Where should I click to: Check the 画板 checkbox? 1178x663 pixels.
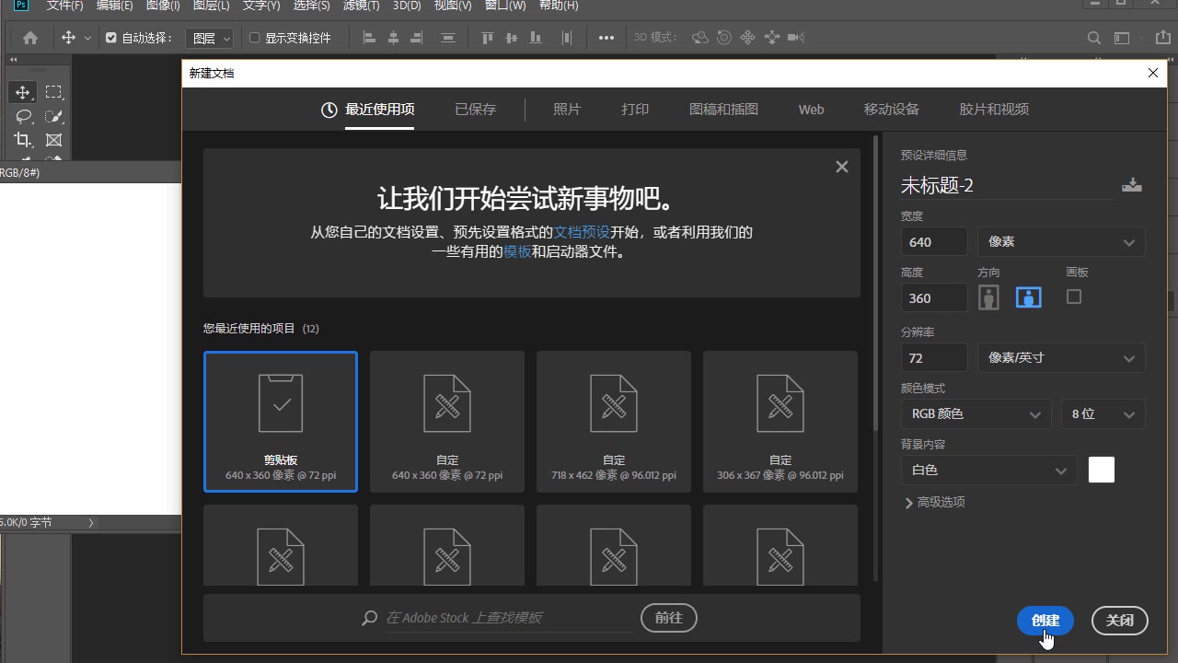click(x=1074, y=297)
